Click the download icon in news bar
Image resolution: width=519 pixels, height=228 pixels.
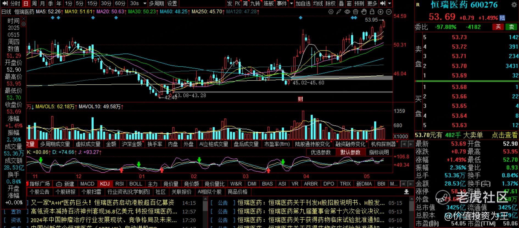[x=406, y=192]
